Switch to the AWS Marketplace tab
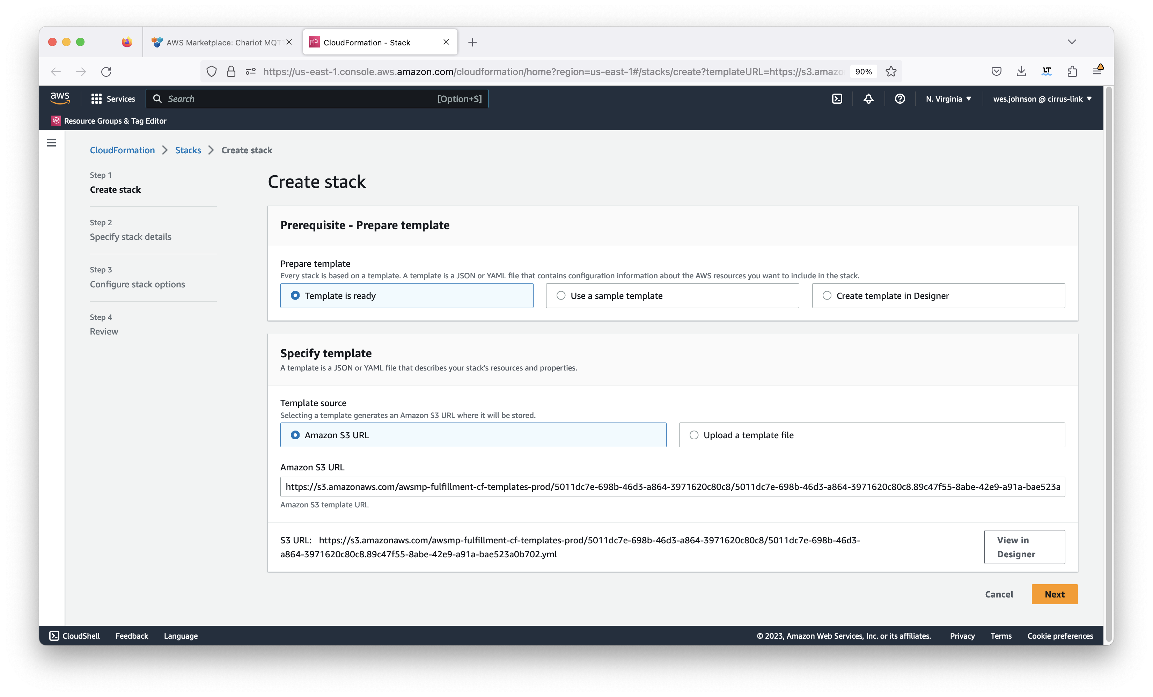This screenshot has width=1153, height=697. (x=222, y=43)
